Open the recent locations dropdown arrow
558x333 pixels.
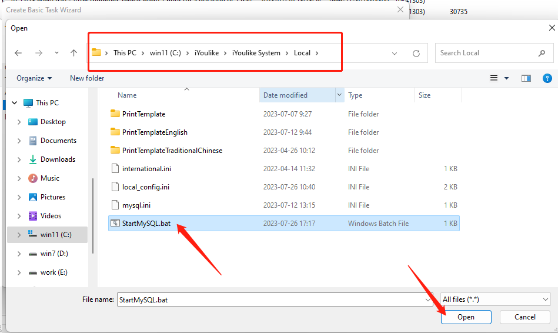56,53
